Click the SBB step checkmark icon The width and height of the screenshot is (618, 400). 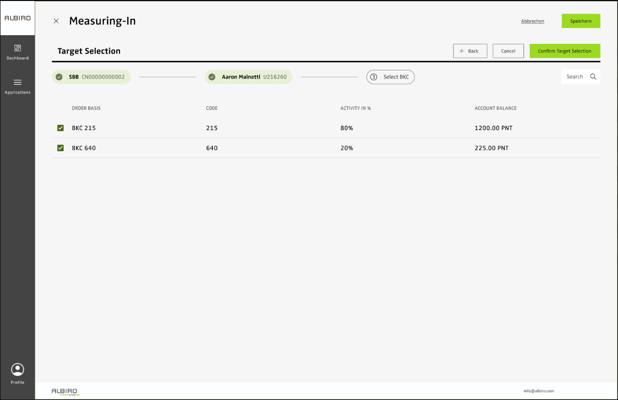click(59, 77)
